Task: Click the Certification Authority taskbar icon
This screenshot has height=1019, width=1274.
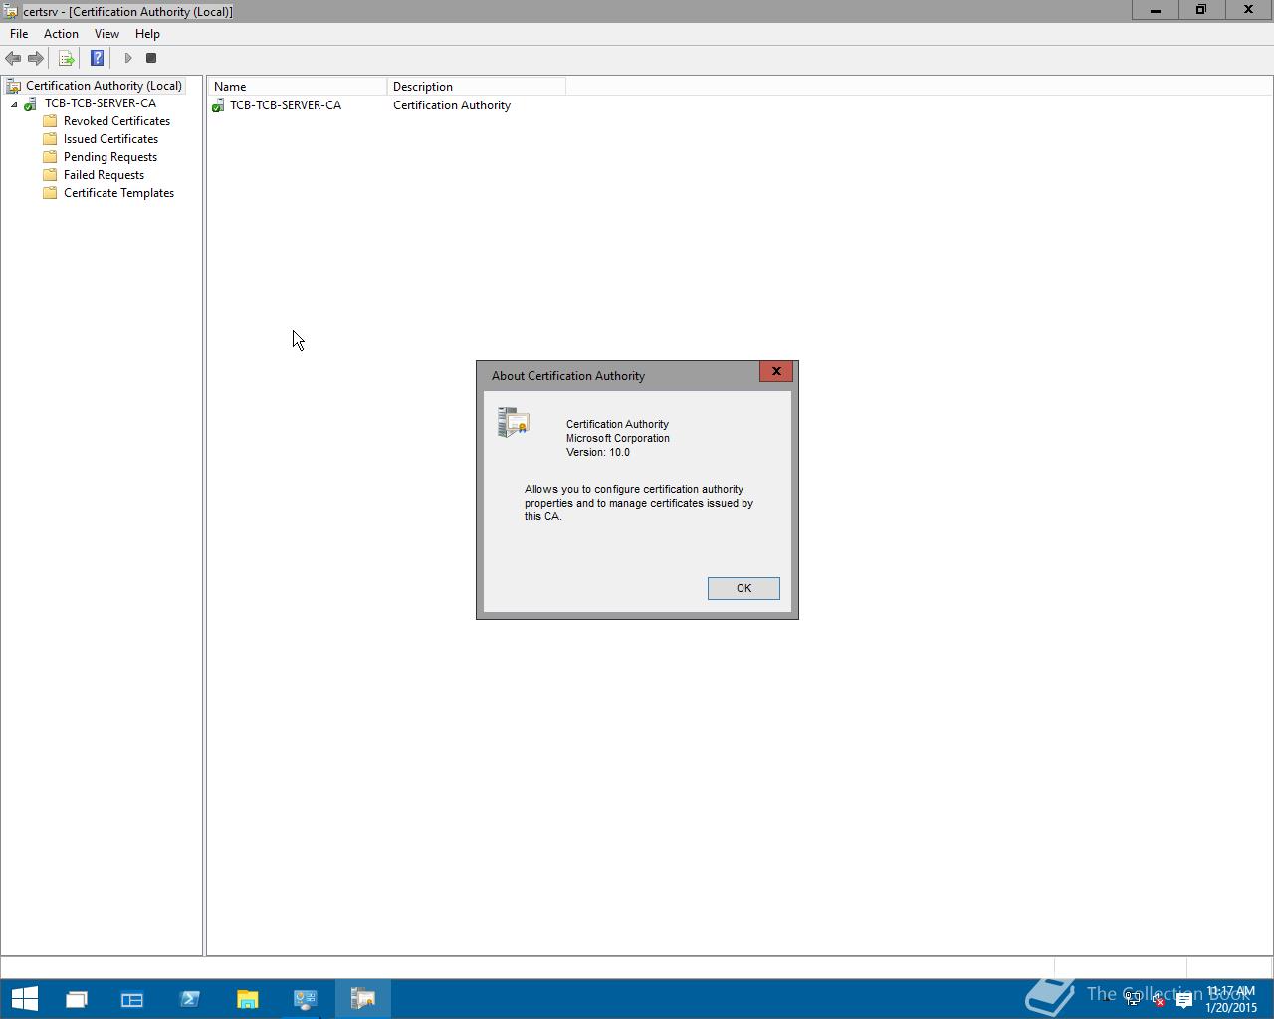Action: [363, 998]
